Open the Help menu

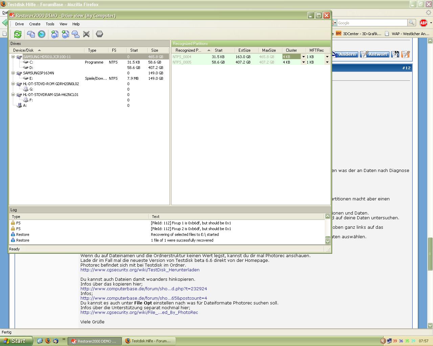tap(76, 24)
